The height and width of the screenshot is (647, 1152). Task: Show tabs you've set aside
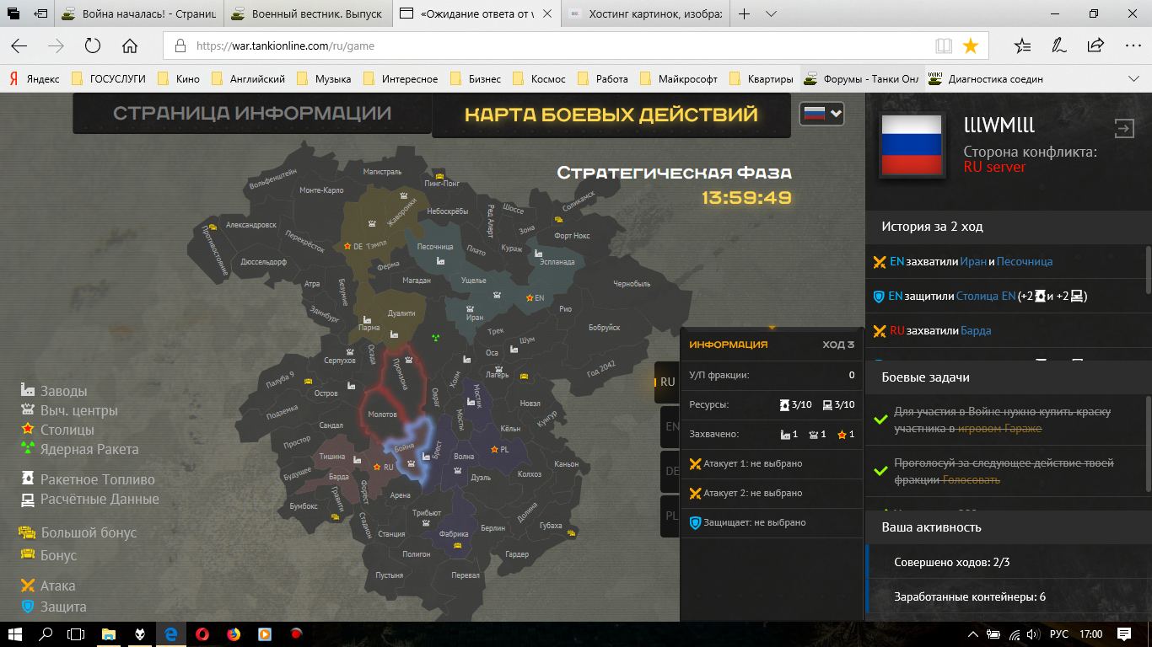(14, 14)
